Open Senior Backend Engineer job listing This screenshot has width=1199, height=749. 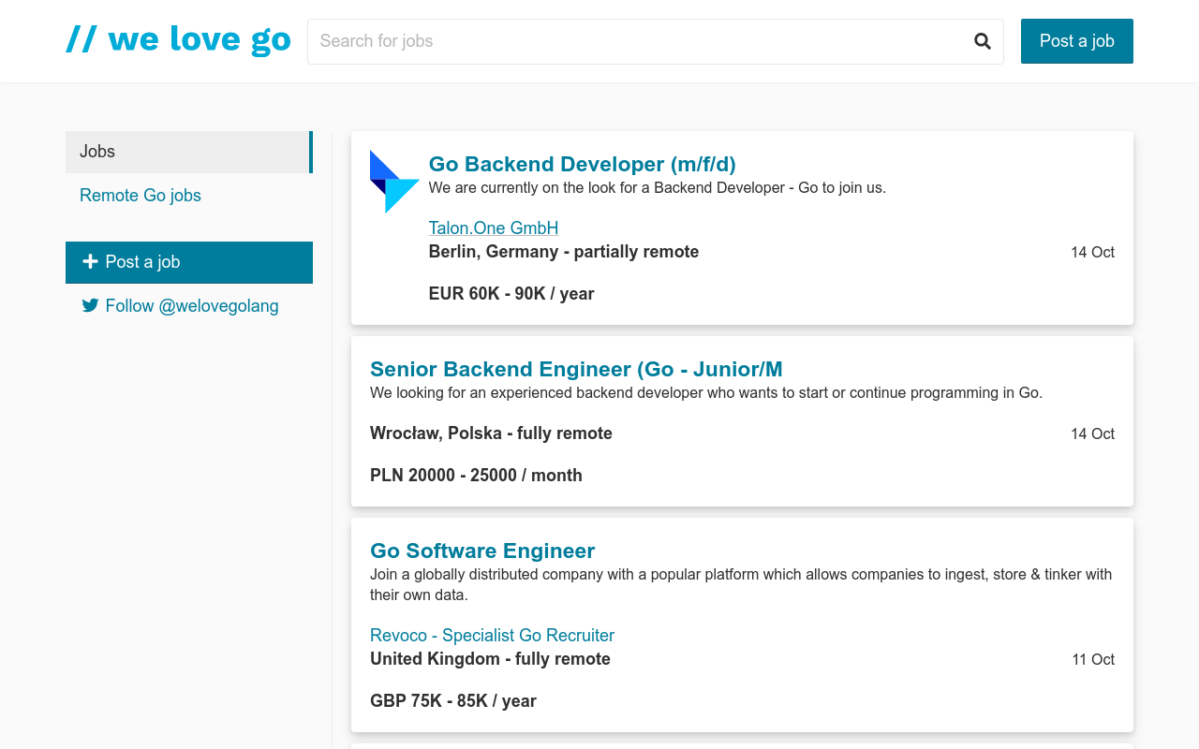tap(576, 369)
